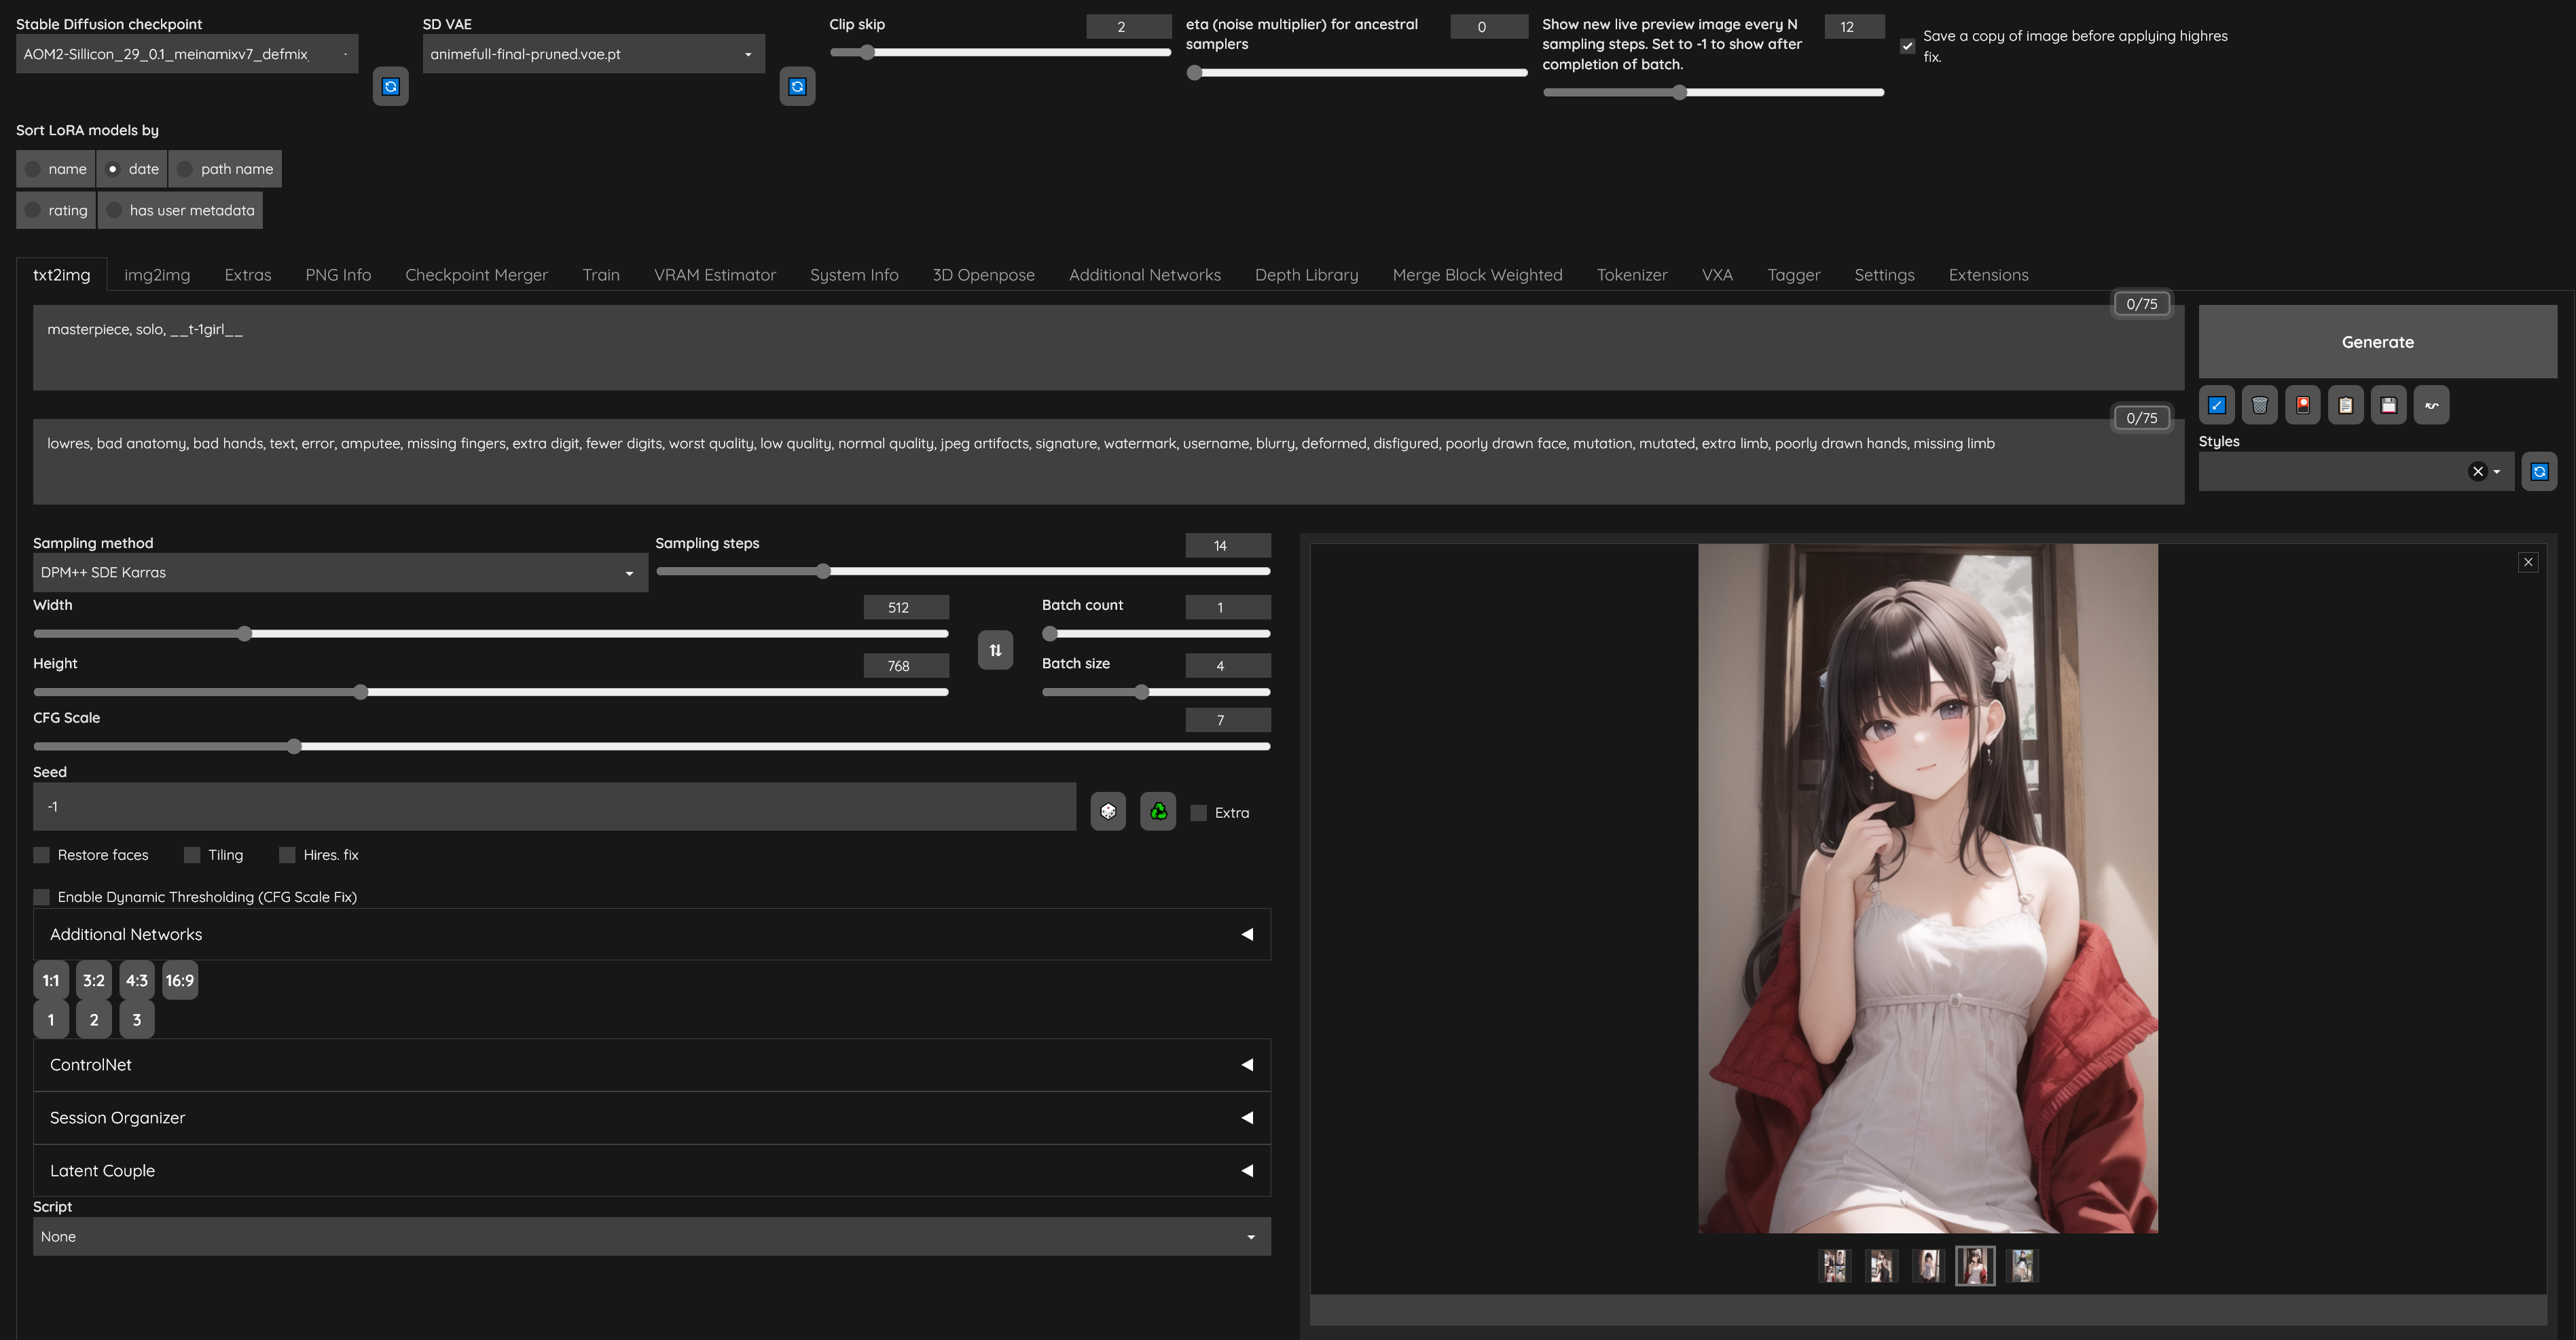Tick the Restore faces checkbox

42,855
